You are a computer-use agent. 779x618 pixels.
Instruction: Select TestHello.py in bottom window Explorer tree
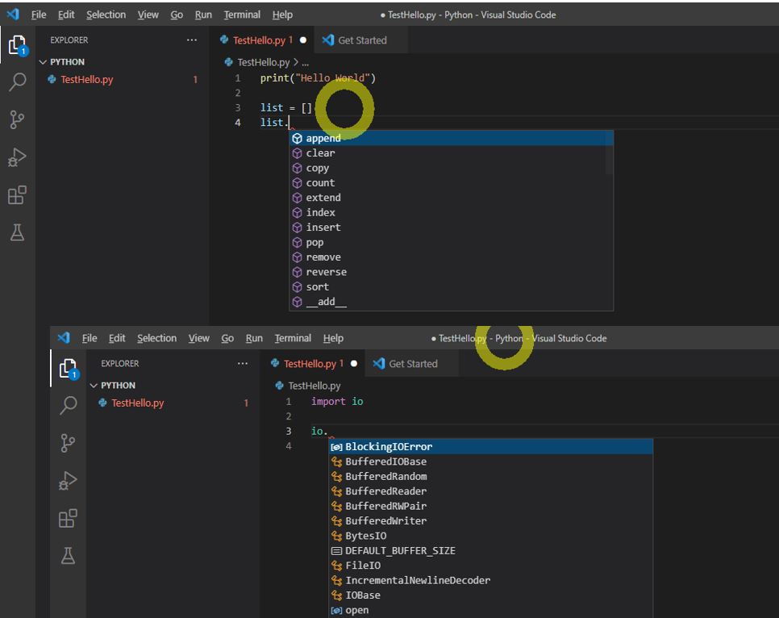click(173, 403)
